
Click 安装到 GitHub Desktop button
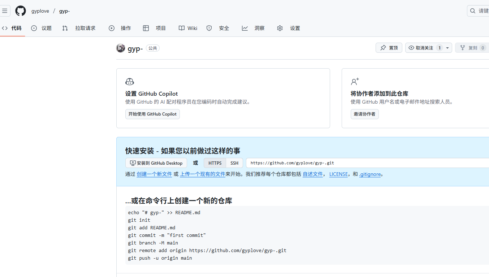[x=156, y=163]
